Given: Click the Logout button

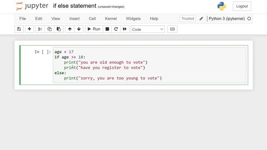Looking at the screenshot, I should 242,6.
